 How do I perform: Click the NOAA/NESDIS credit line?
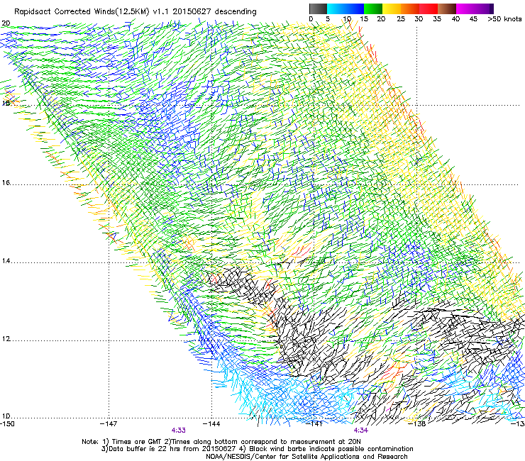point(306,457)
